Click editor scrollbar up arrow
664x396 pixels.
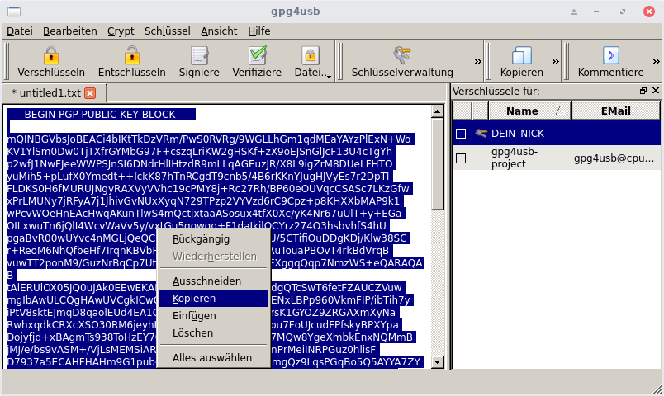[437, 111]
